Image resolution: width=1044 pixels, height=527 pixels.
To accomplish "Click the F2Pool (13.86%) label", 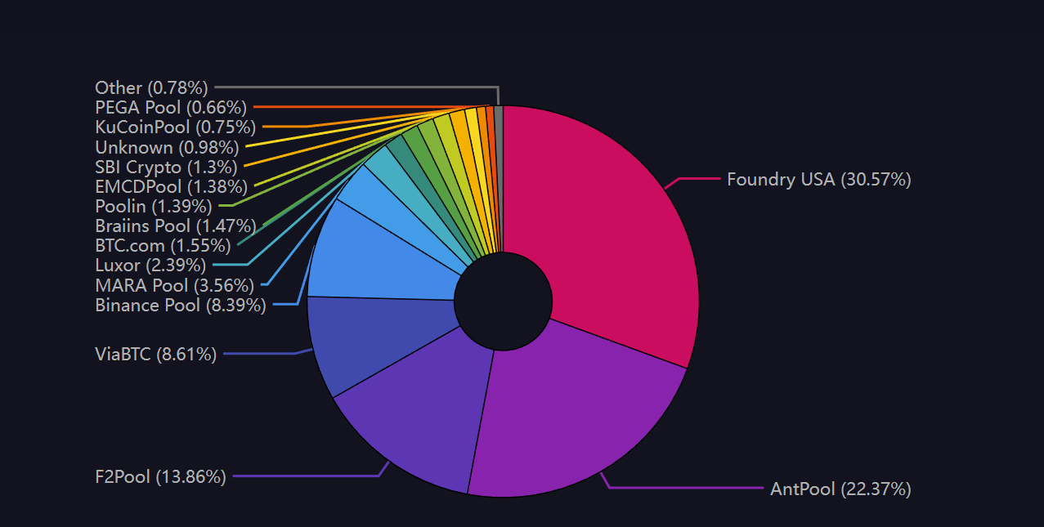I will point(160,477).
